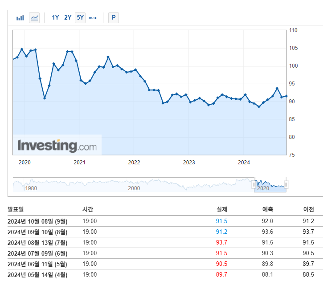Select the 2024년 05월 14일 (4월) release row
Image resolution: width=323 pixels, height=281 pixels.
pyautogui.click(x=37, y=275)
